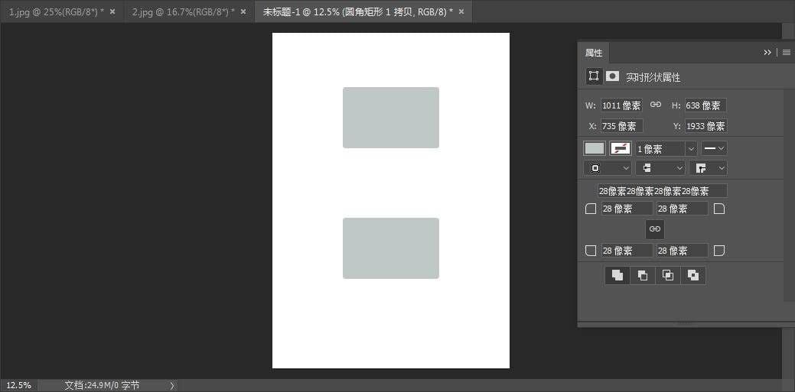The width and height of the screenshot is (795, 392).
Task: Click the H height field 638 像素
Action: point(705,105)
